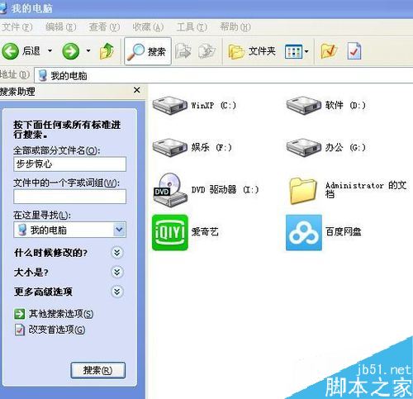413x399 pixels.
Task: Click the green Back arrow button
Action: click(x=10, y=51)
